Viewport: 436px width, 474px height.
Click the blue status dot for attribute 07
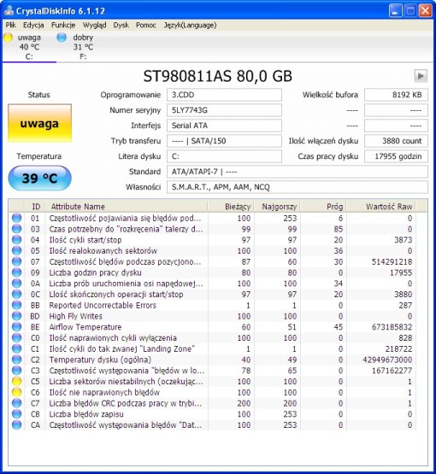pos(16,261)
